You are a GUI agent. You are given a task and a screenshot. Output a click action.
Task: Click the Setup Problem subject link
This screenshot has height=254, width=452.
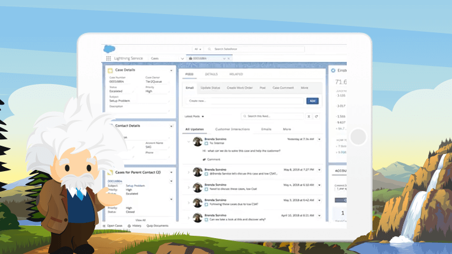coord(135,186)
